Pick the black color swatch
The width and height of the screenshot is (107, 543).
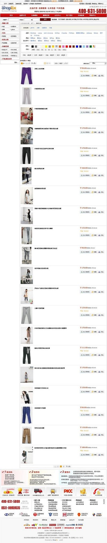coord(32,46)
